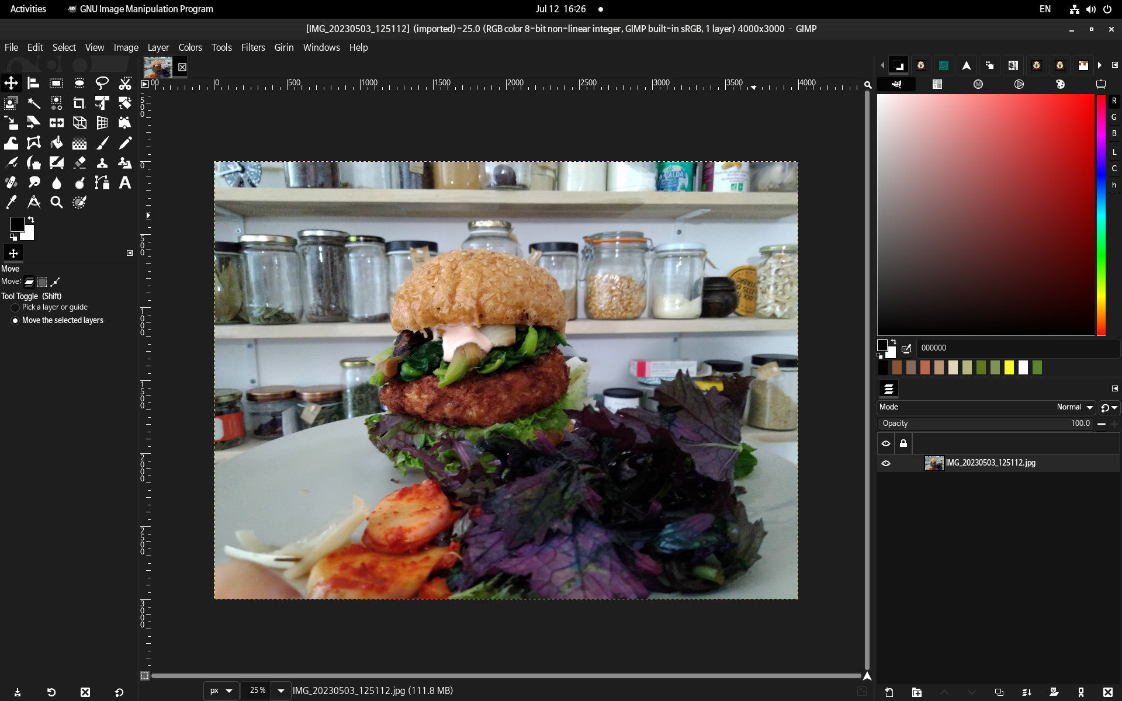Select the Eraser tool
The image size is (1122, 701).
(79, 163)
